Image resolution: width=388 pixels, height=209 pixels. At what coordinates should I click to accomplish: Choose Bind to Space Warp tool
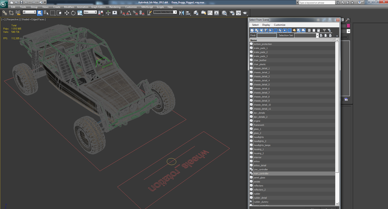(18, 13)
